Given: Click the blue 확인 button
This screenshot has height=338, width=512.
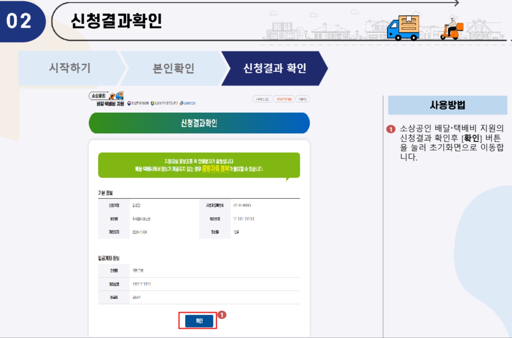Looking at the screenshot, I should 199,321.
